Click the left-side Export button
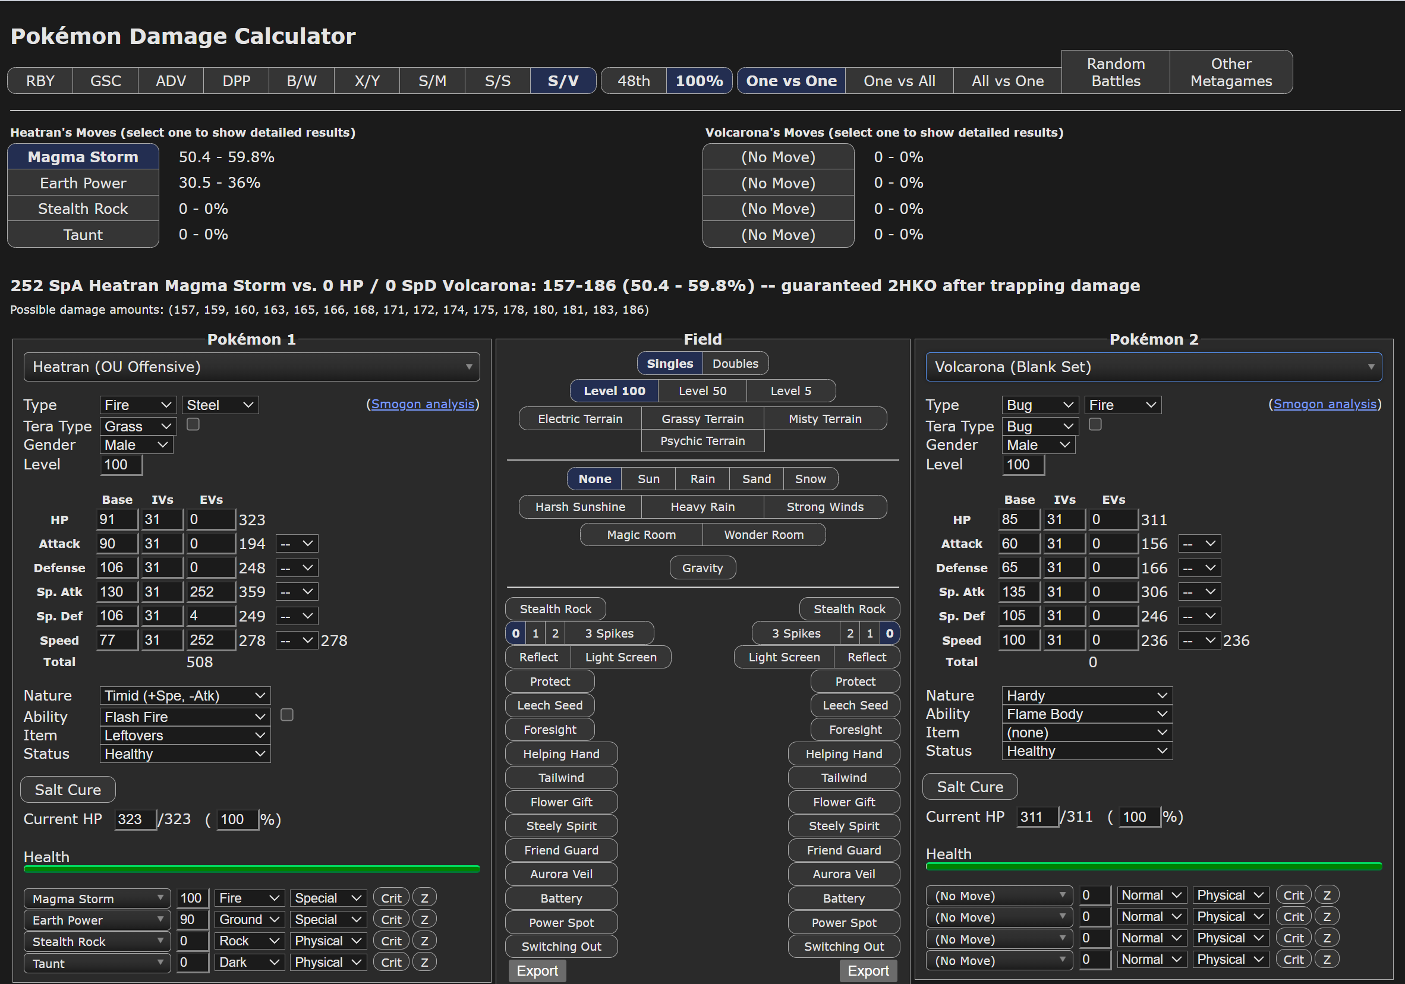Viewport: 1405px width, 984px height. [537, 970]
